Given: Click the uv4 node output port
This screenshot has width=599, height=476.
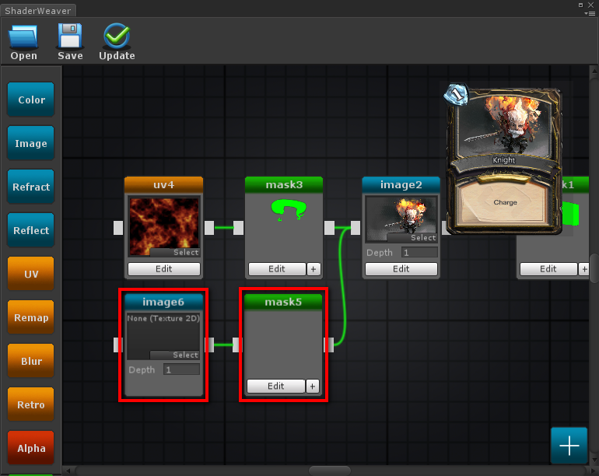Looking at the screenshot, I should pyautogui.click(x=209, y=228).
